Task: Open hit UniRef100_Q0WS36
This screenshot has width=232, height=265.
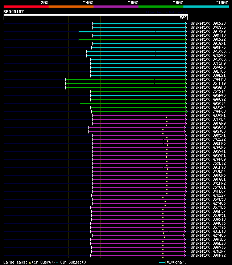Action: (x=208, y=27)
